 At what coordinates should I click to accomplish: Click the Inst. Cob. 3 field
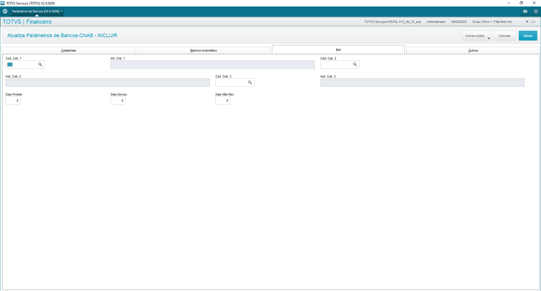pyautogui.click(x=423, y=83)
